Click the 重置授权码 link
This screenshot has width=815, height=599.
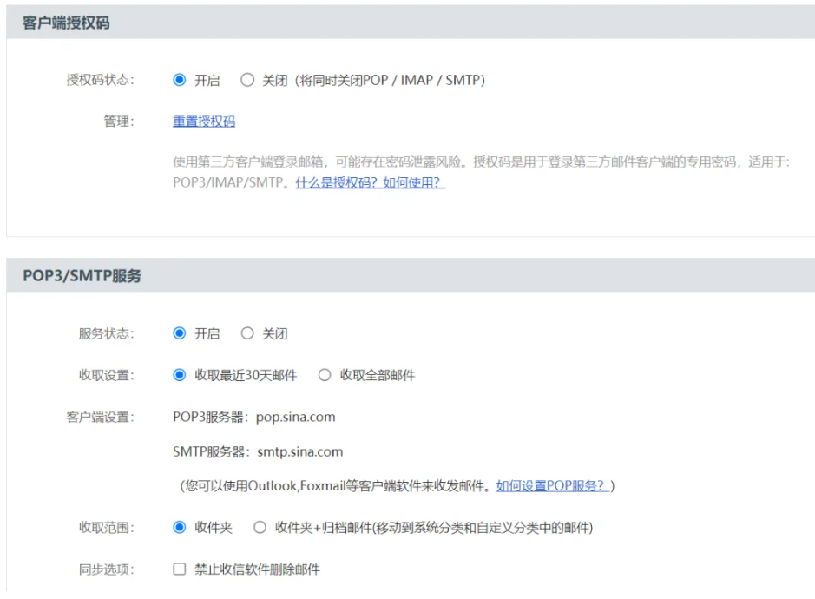coord(204,122)
